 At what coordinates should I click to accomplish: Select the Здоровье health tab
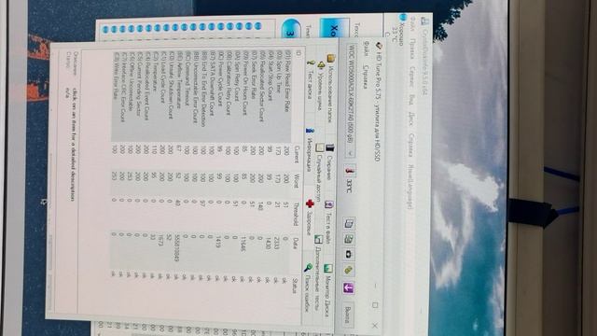click(309, 217)
